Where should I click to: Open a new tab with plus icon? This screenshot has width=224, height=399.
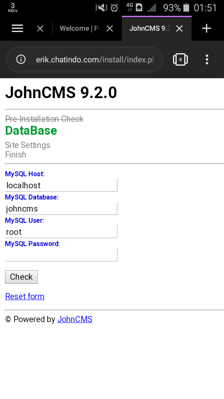207,29
